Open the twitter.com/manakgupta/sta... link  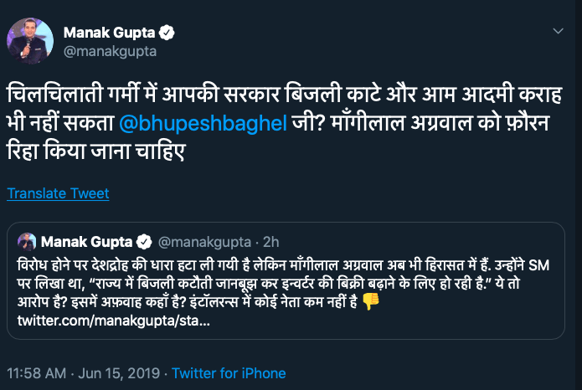click(x=113, y=321)
